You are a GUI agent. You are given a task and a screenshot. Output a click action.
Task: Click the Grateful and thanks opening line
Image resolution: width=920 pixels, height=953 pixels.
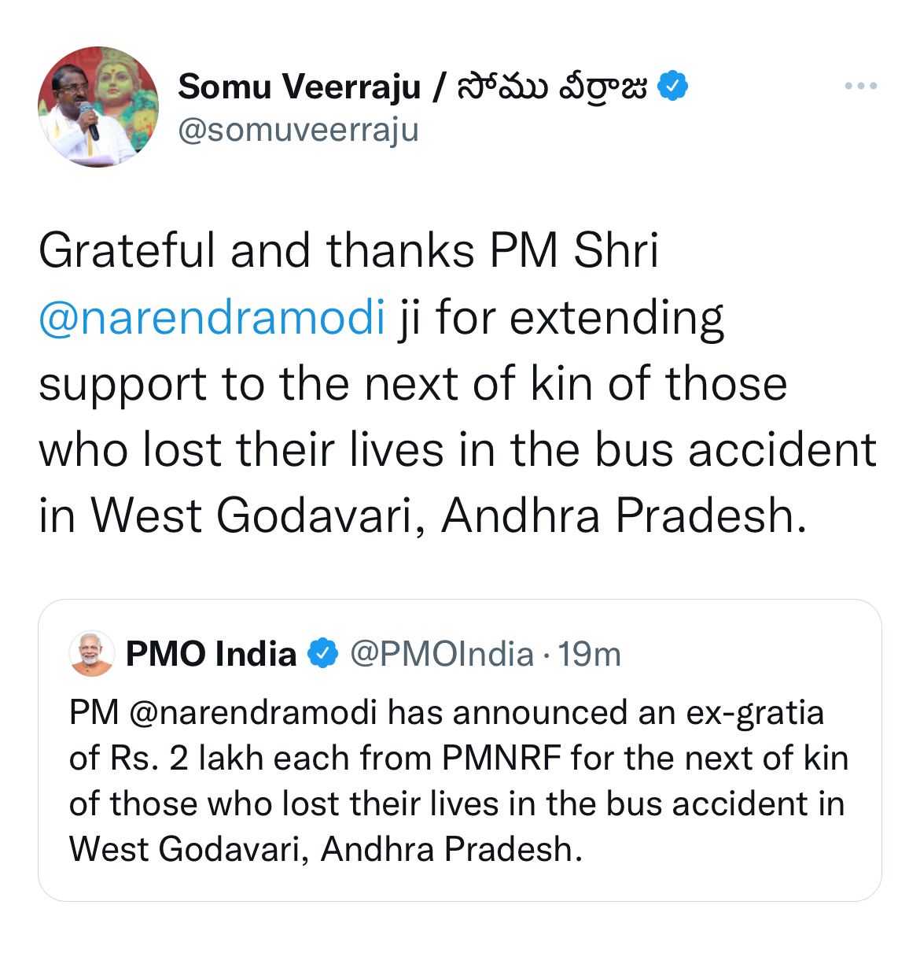[x=346, y=250]
